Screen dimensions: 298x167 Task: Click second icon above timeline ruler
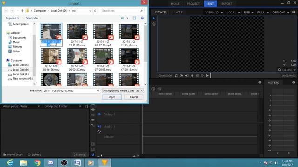pos(159,89)
